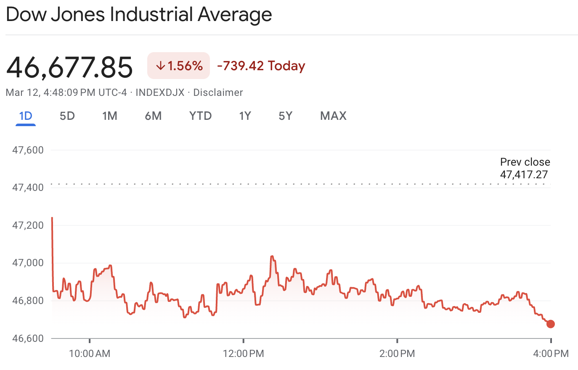Click the 1.56% decline badge
This screenshot has width=578, height=370.
(x=178, y=66)
